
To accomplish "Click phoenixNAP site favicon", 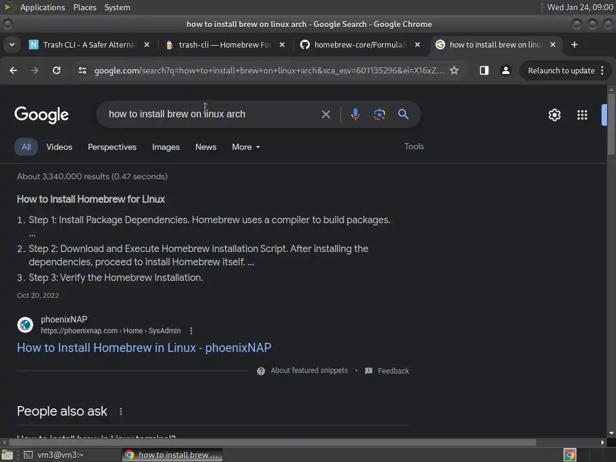I will point(25,325).
